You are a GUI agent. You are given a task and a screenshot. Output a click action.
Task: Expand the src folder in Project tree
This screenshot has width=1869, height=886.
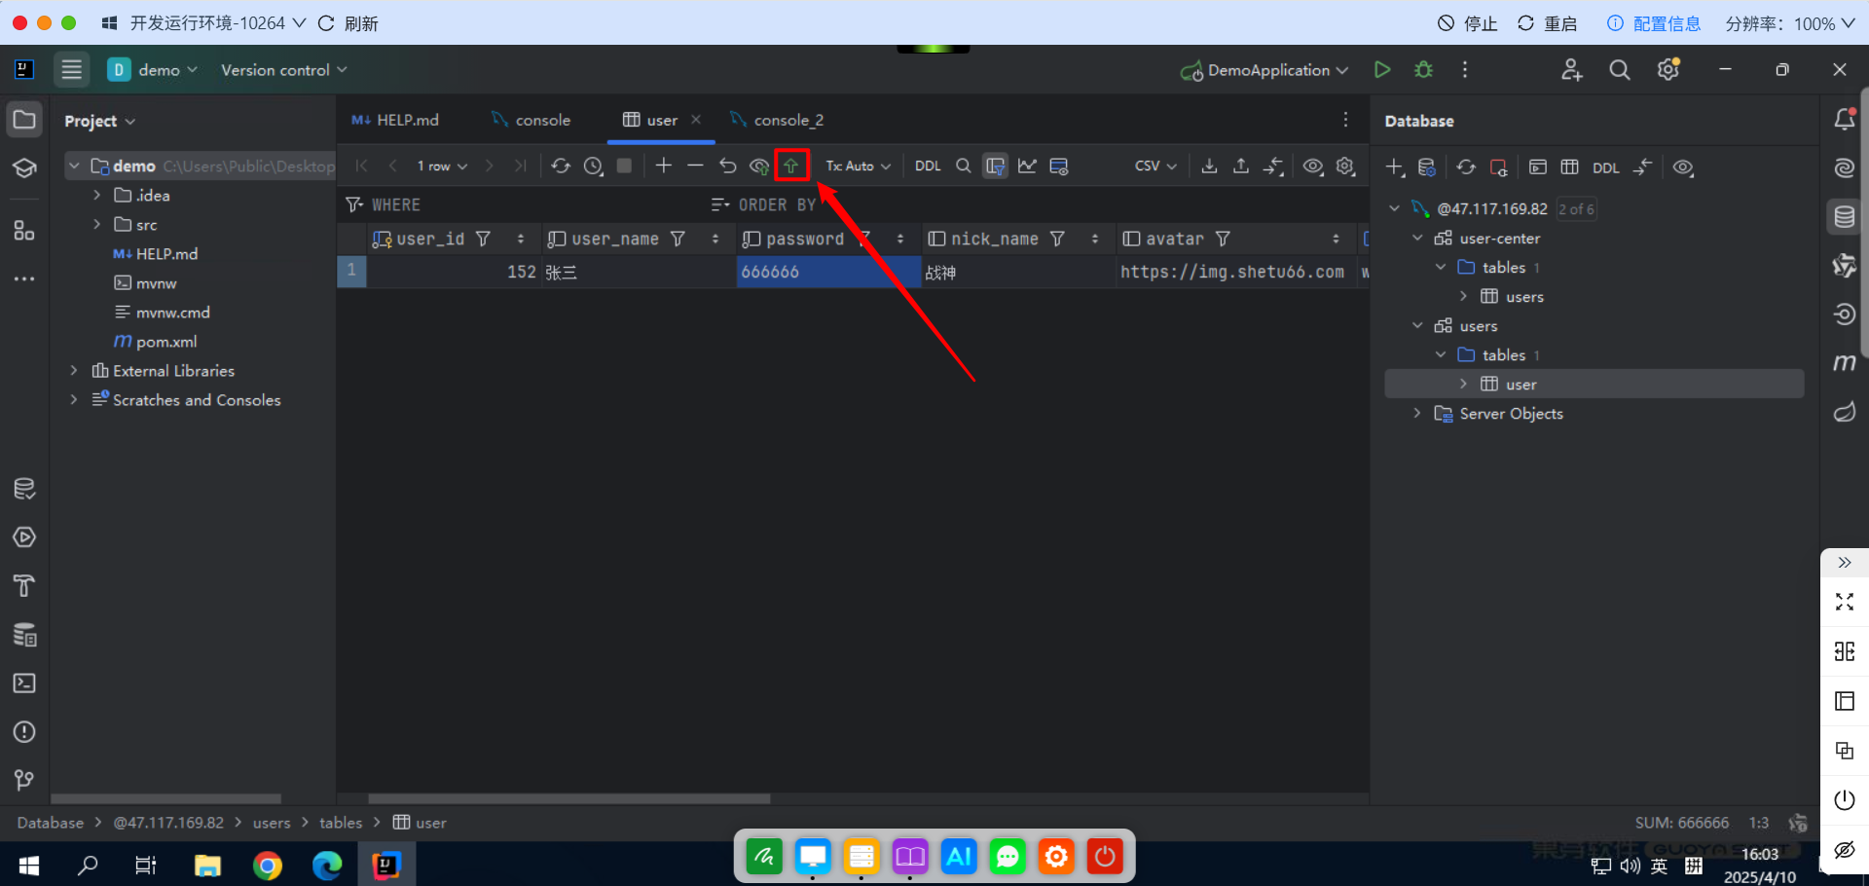click(96, 224)
